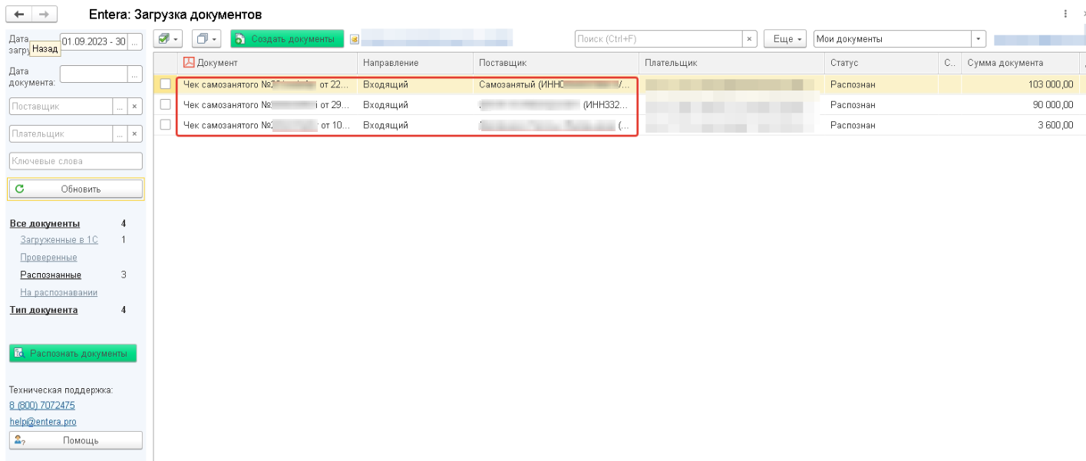The height and width of the screenshot is (461, 1086).
Task: Select the Все документы filter
Action: click(x=45, y=224)
